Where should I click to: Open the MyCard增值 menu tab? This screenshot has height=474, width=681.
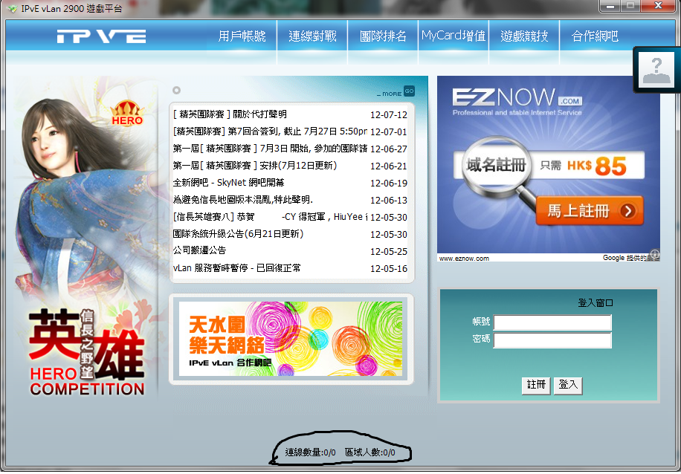454,36
